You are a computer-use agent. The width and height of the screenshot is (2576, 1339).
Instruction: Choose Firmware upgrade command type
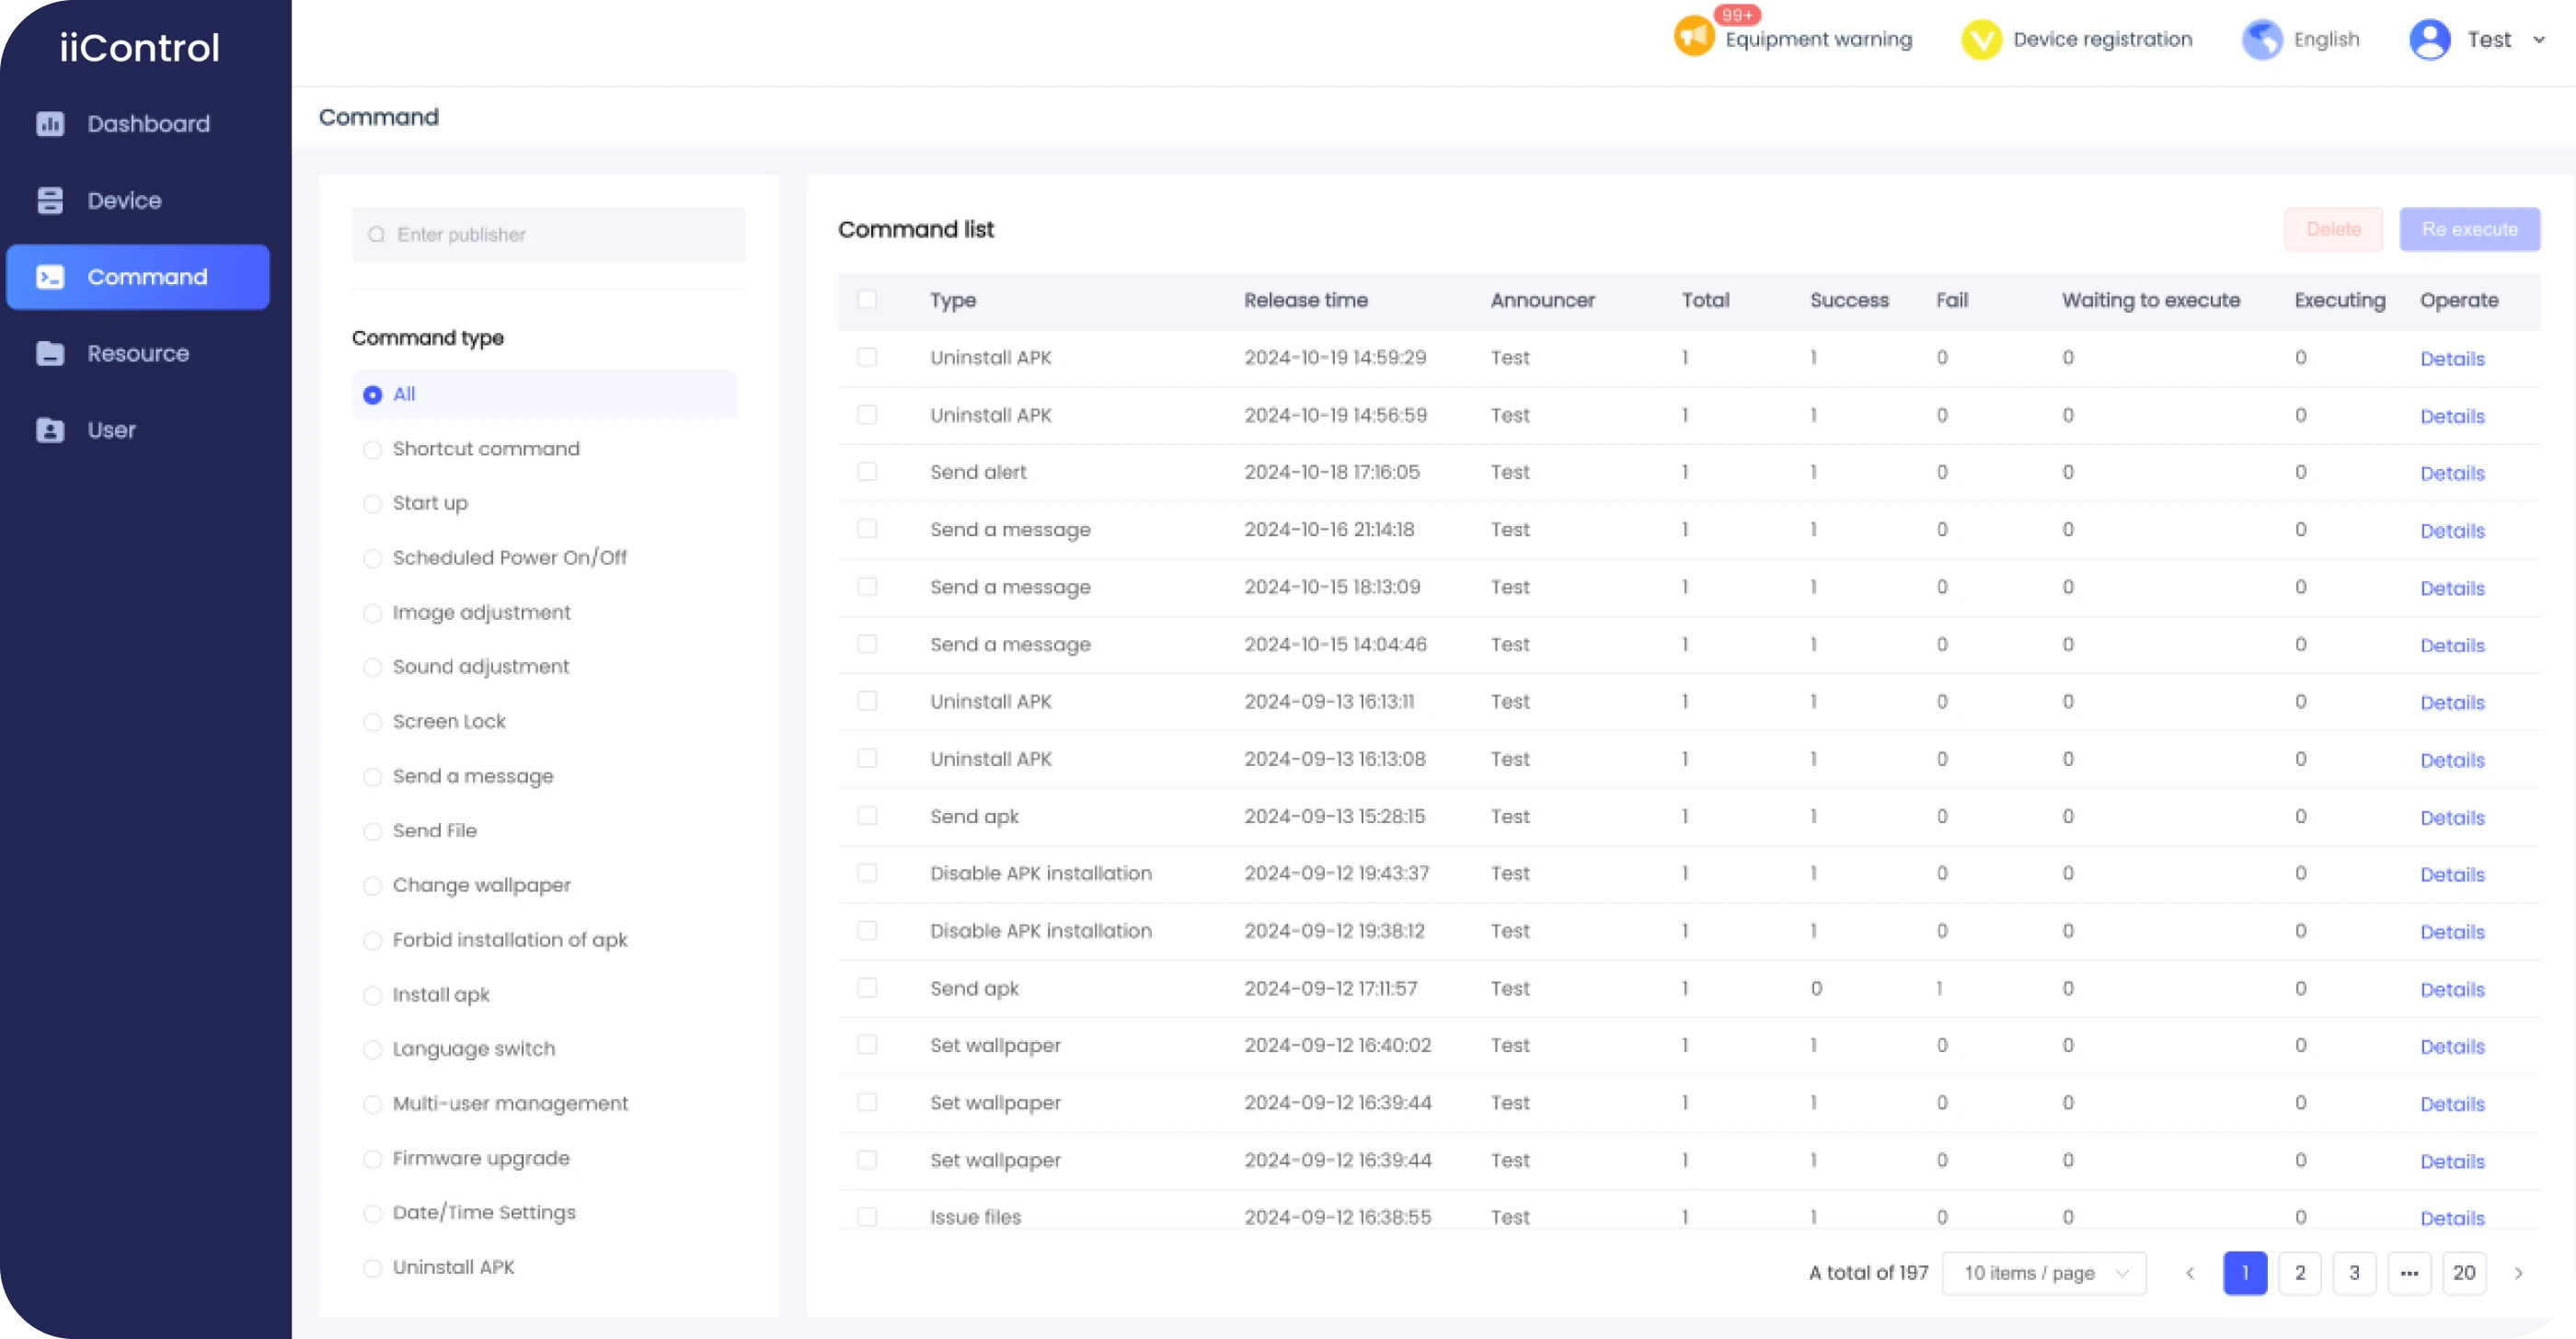[x=373, y=1159]
